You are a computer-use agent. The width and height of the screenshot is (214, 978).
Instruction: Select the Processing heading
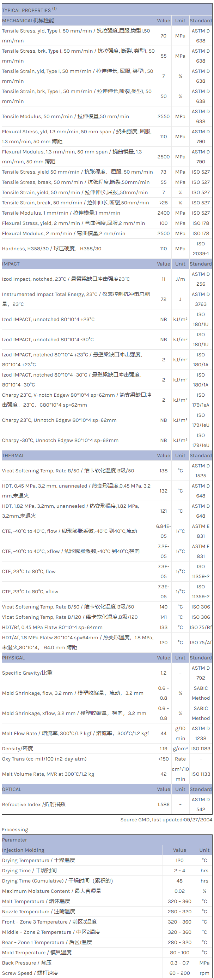click(15, 830)
